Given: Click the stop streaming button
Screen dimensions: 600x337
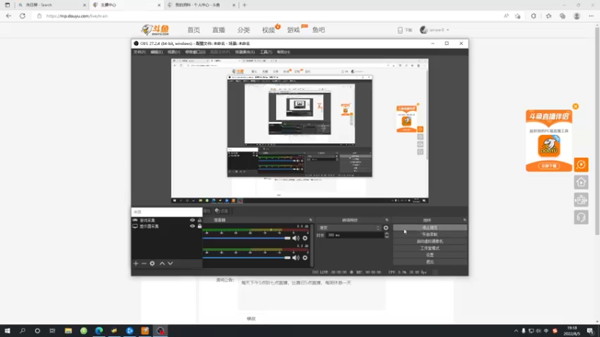Looking at the screenshot, I should (430, 228).
